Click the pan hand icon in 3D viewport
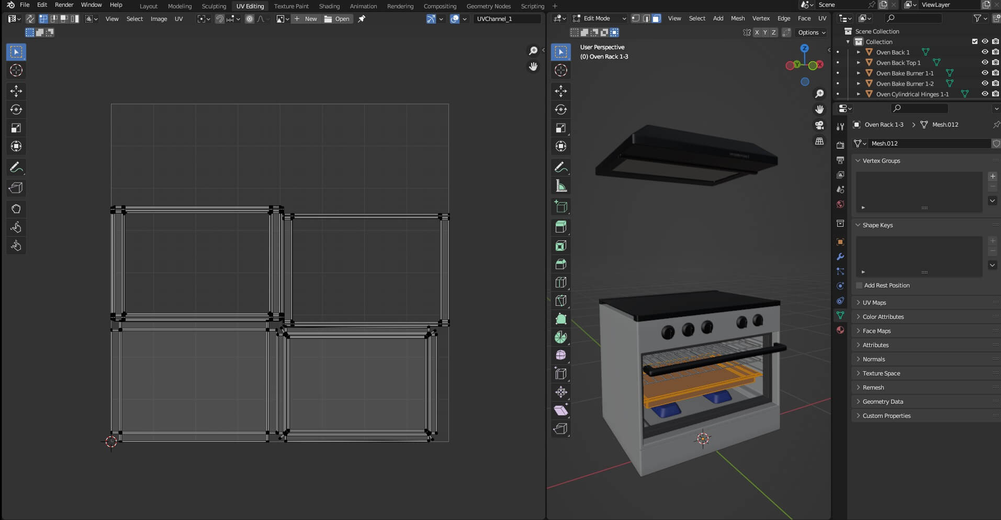The height and width of the screenshot is (520, 1001). [x=819, y=109]
